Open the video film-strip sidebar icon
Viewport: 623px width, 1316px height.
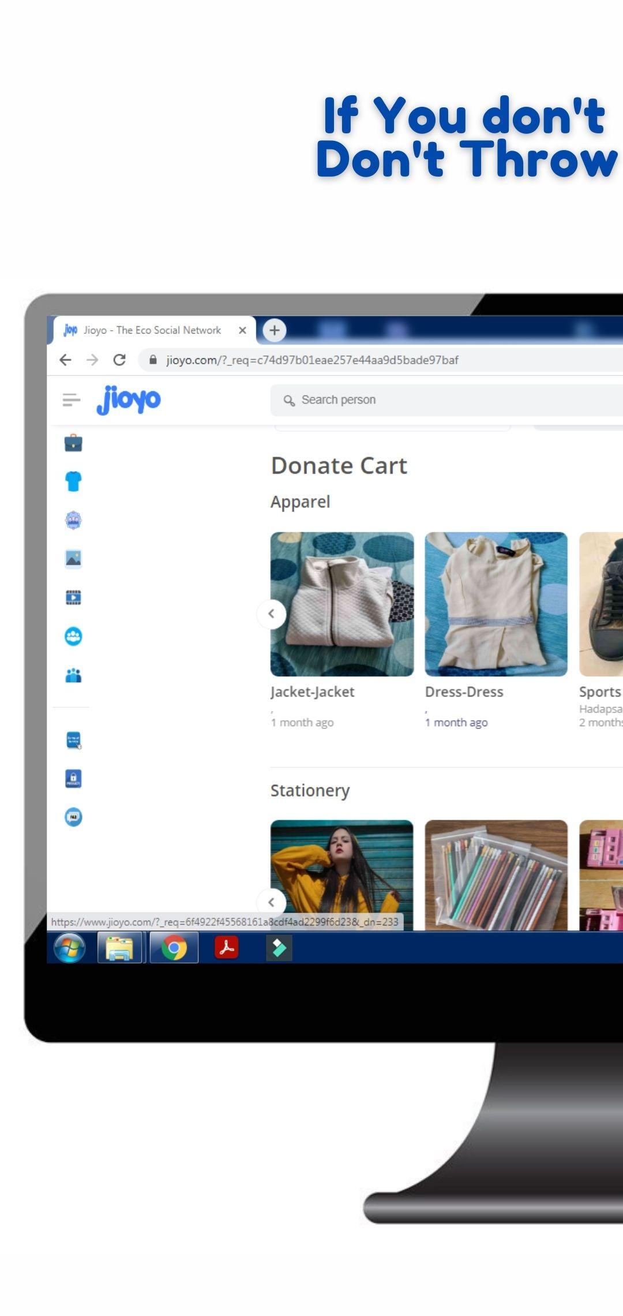(x=73, y=597)
